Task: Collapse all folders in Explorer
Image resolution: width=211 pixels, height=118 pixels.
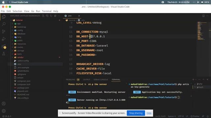Action: pos(55,16)
